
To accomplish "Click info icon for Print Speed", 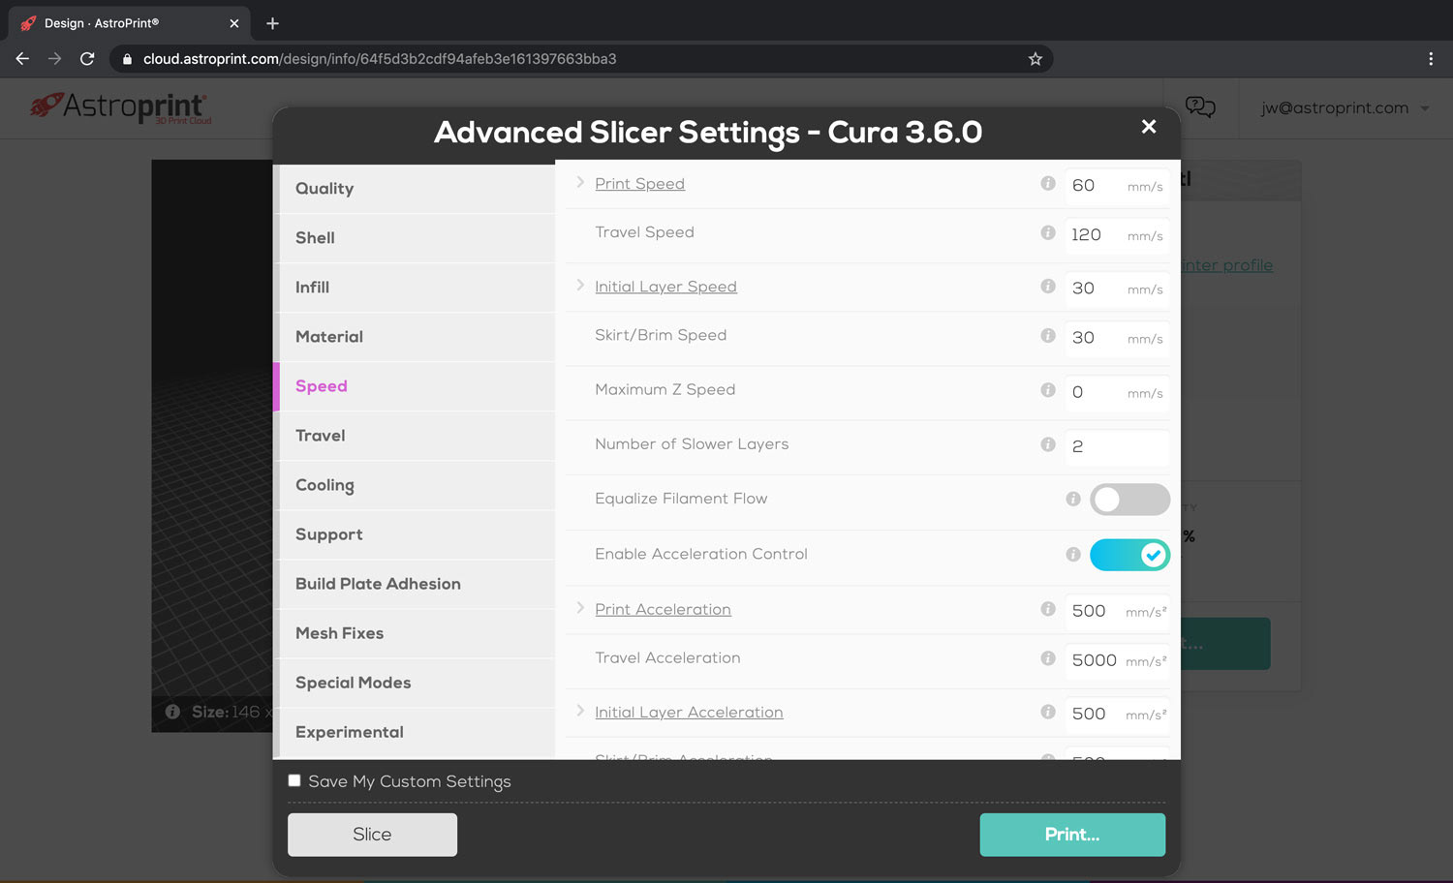I will [x=1048, y=183].
